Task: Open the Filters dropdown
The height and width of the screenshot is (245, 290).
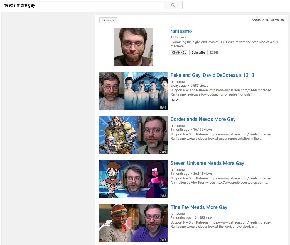Action: click(x=108, y=20)
